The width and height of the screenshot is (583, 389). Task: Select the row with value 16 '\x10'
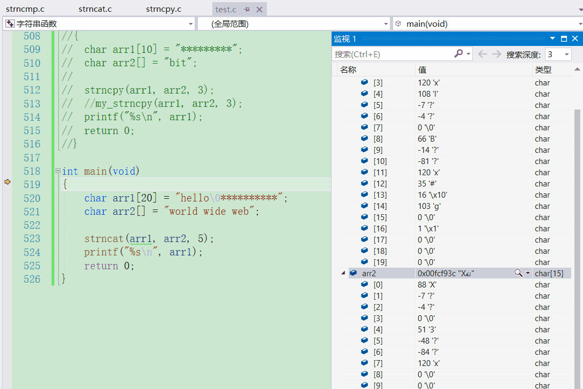pos(454,194)
